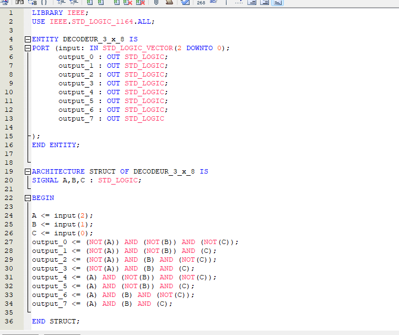Image resolution: width=399 pixels, height=335 pixels.
Task: Click output_0 assignment on line 27
Action: pyautogui.click(x=135, y=242)
